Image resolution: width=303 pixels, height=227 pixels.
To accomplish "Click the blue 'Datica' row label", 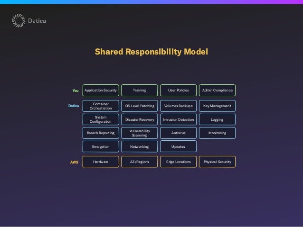I will (74, 106).
